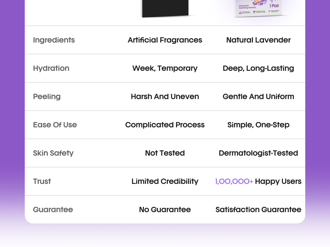
Task: Click the "Natural Lavender" cell
Action: pyautogui.click(x=258, y=40)
